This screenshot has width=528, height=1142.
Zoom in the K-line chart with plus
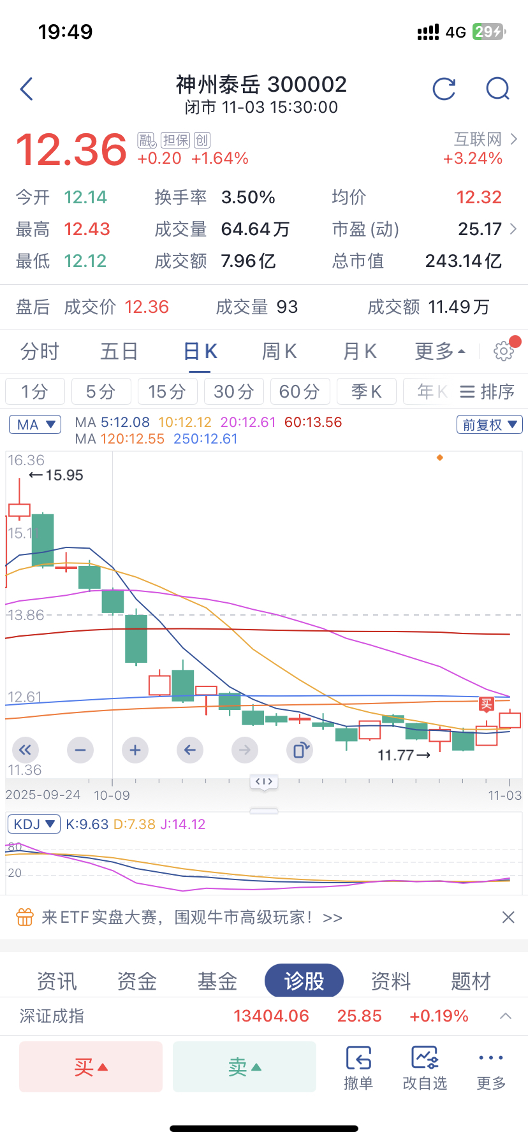(135, 750)
